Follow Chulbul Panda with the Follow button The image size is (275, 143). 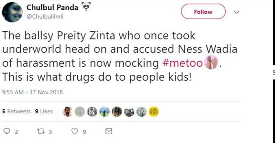click(x=203, y=12)
